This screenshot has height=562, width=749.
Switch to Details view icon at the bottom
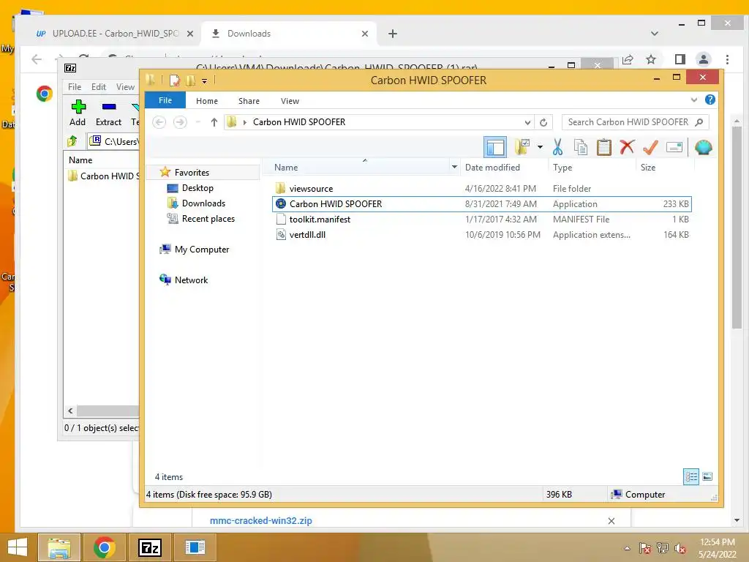(x=690, y=476)
